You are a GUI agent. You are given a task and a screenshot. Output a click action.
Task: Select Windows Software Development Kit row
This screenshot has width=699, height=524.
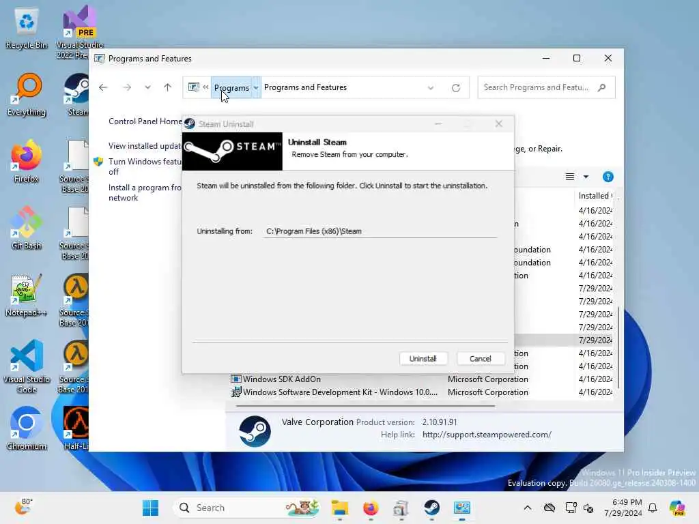point(421,392)
